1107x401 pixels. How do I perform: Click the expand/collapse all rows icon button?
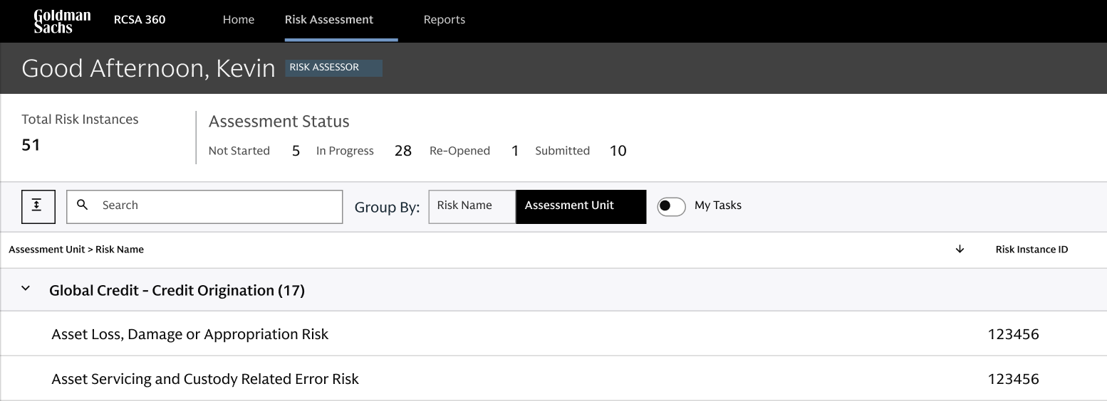pyautogui.click(x=38, y=207)
